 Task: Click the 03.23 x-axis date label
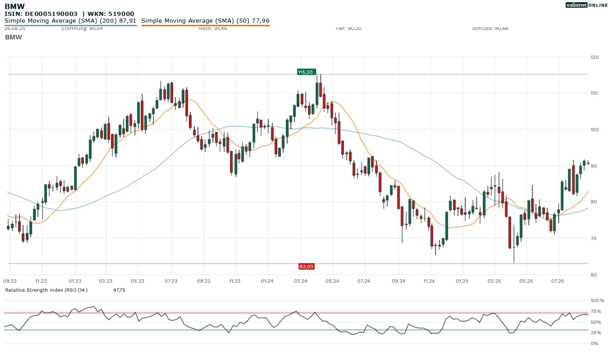(x=106, y=281)
